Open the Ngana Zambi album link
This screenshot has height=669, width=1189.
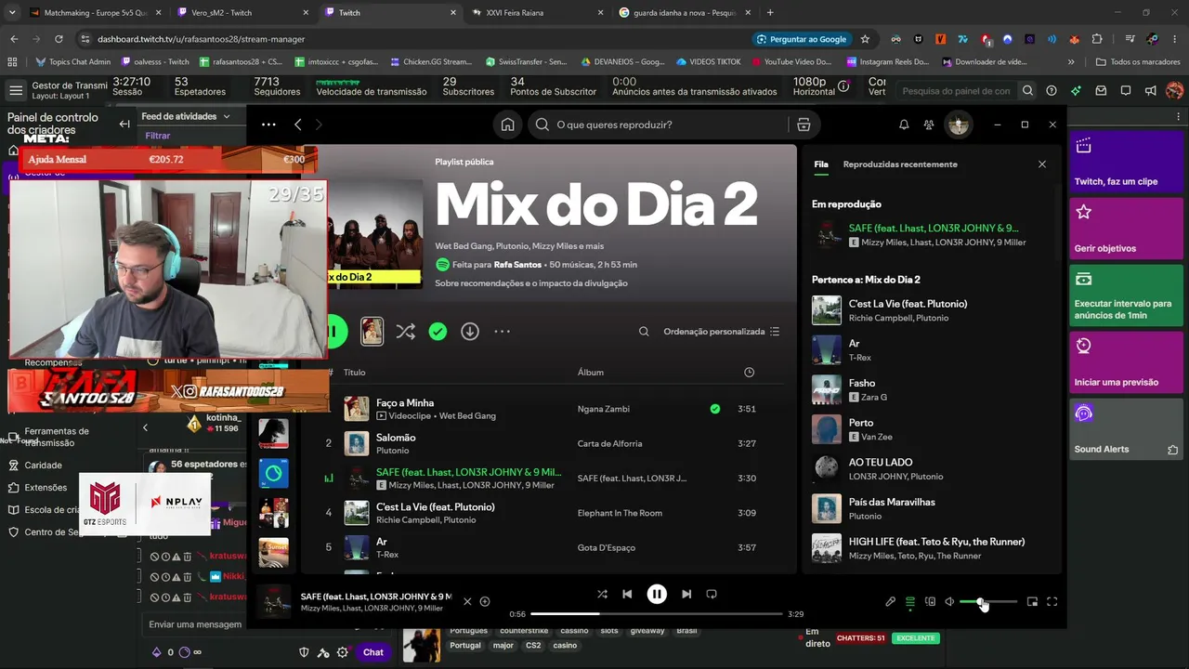point(604,409)
